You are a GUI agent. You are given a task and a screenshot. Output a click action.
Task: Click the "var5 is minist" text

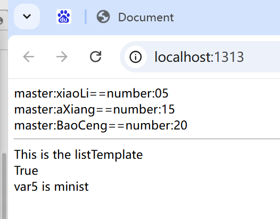tap(52, 186)
